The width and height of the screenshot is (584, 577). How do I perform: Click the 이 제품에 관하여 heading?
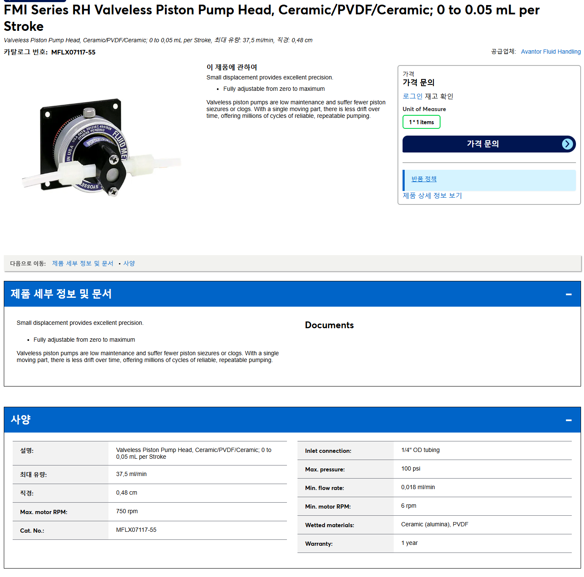pyautogui.click(x=232, y=67)
